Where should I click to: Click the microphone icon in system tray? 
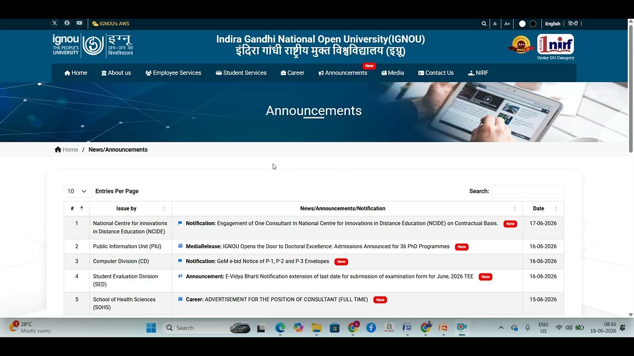[x=528, y=328]
